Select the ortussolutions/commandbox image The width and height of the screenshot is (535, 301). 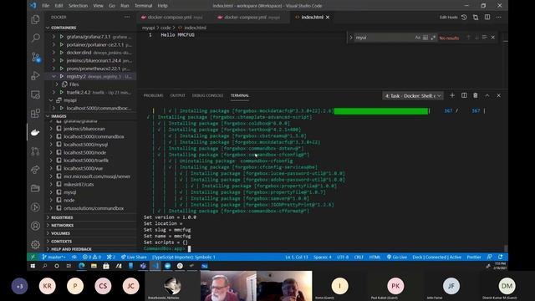tap(90, 208)
